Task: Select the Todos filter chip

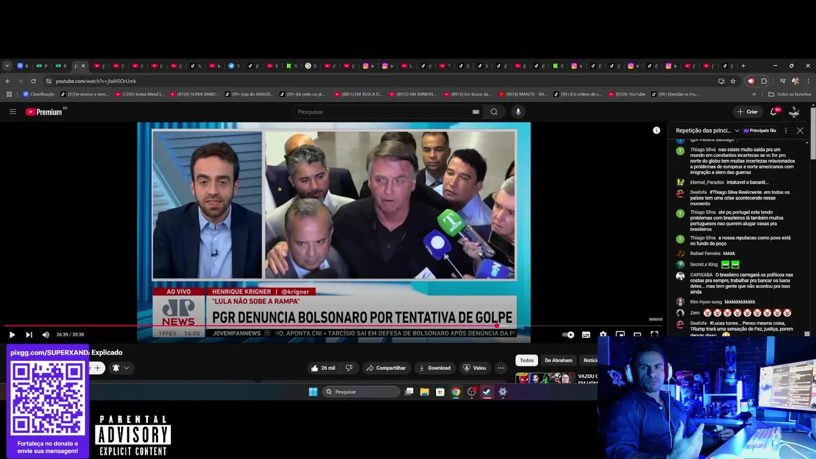Action: [x=527, y=360]
